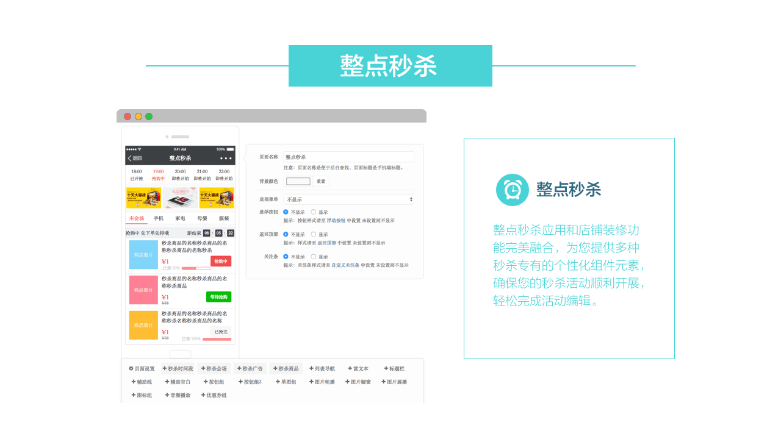The height and width of the screenshot is (439, 781).
Task: Switch to the 家电 category tab
Action: (181, 218)
